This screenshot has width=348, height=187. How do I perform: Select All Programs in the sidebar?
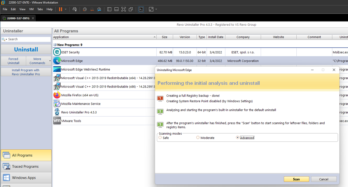pos(26,155)
